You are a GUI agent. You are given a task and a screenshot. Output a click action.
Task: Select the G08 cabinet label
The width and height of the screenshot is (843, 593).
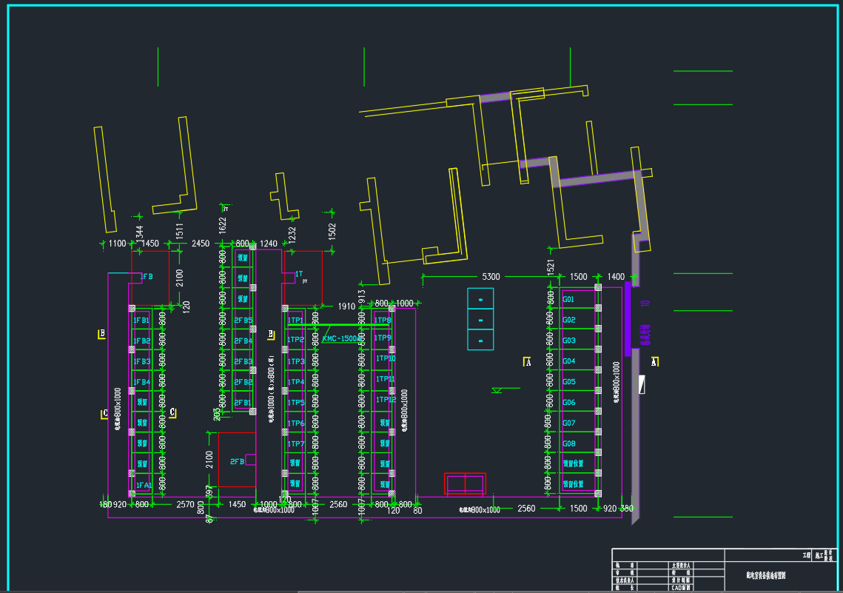point(568,444)
